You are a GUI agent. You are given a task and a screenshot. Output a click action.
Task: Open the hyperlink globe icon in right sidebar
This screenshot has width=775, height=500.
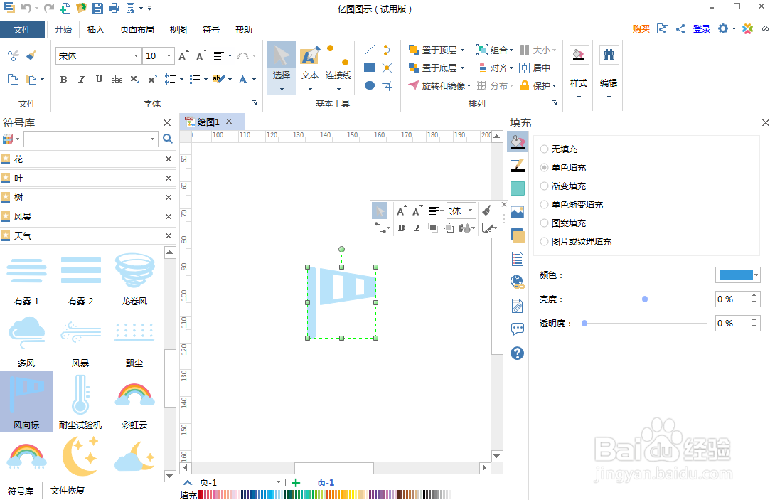(517, 280)
